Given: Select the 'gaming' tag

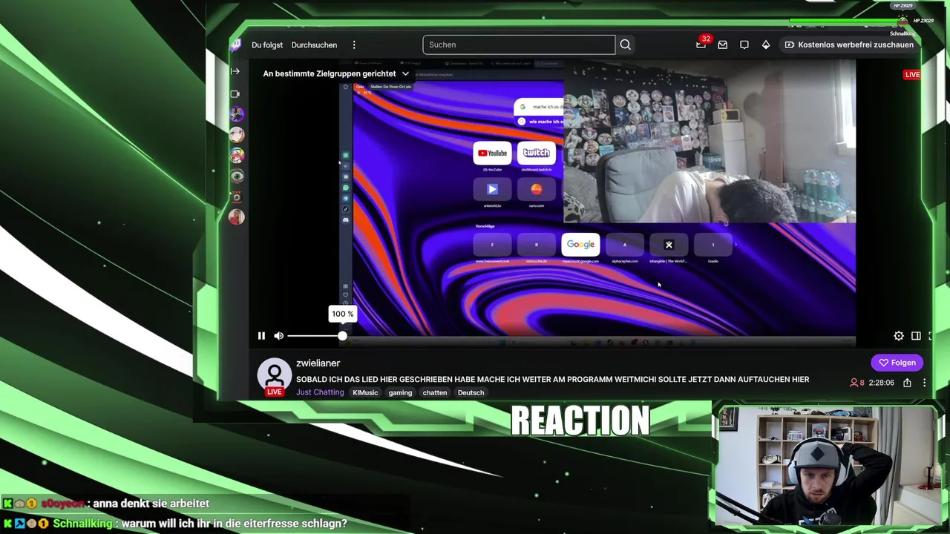Looking at the screenshot, I should click(x=400, y=392).
